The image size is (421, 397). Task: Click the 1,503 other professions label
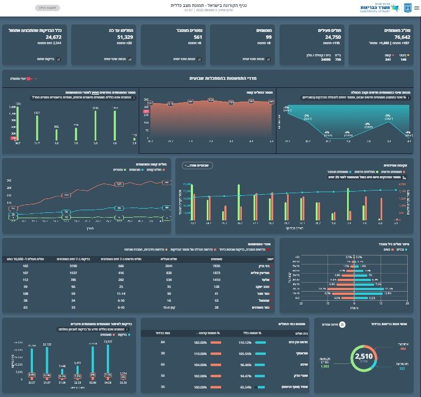click(325, 363)
